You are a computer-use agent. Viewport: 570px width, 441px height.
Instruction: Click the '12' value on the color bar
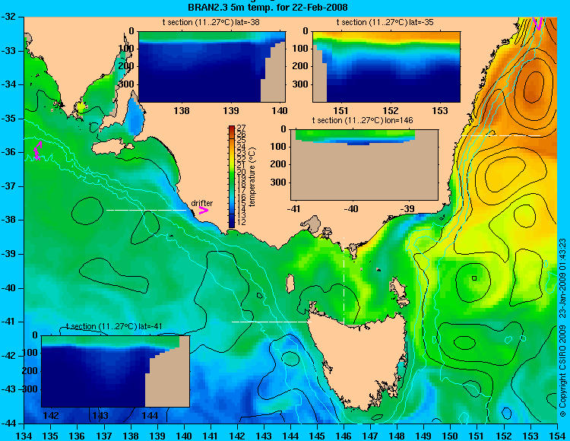(x=241, y=222)
